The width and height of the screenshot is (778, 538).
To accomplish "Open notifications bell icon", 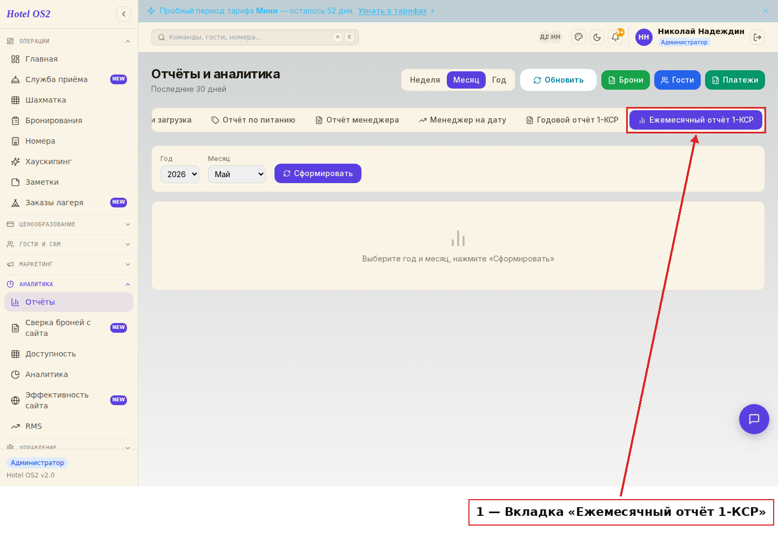I will (615, 37).
